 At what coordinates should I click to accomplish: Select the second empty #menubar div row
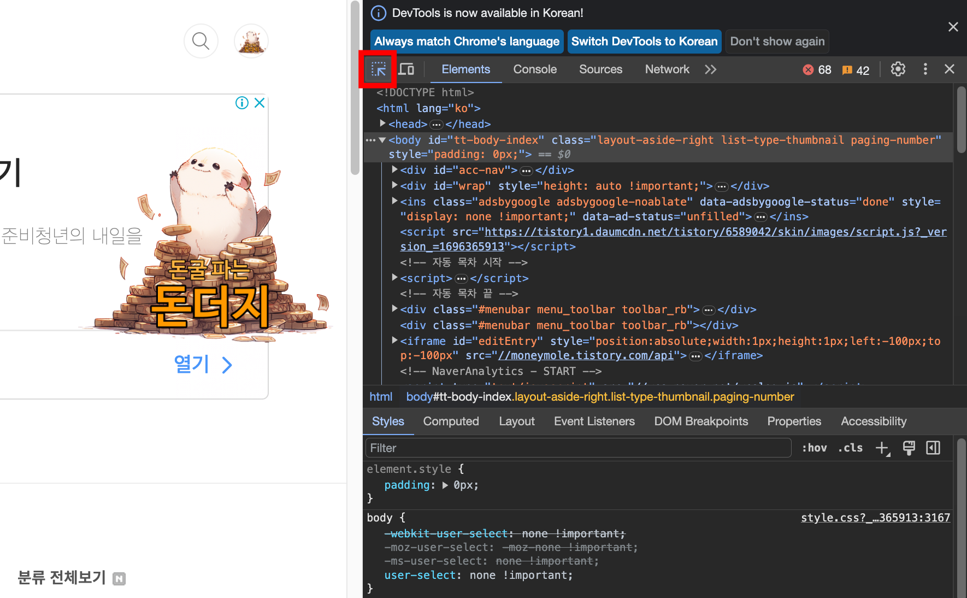569,325
